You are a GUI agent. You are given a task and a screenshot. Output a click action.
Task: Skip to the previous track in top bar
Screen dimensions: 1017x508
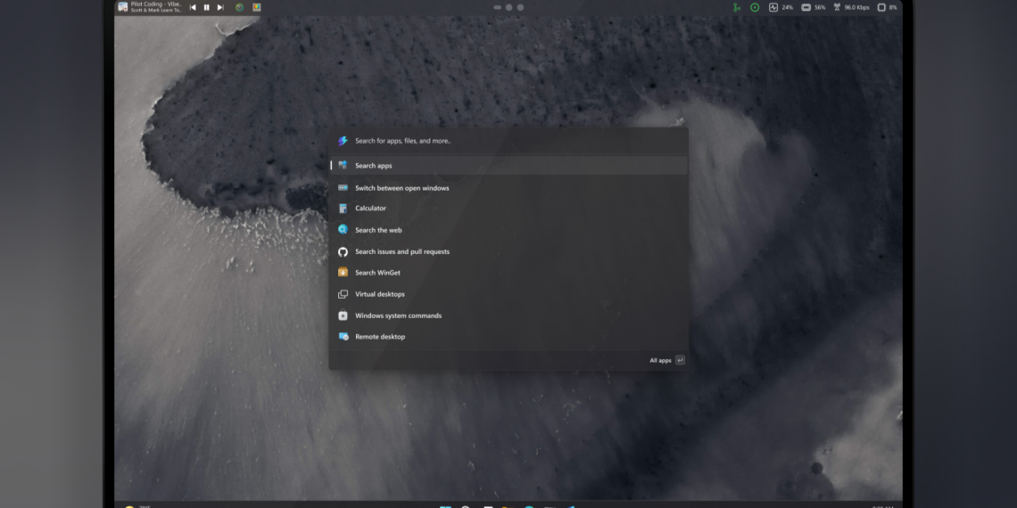[193, 7]
